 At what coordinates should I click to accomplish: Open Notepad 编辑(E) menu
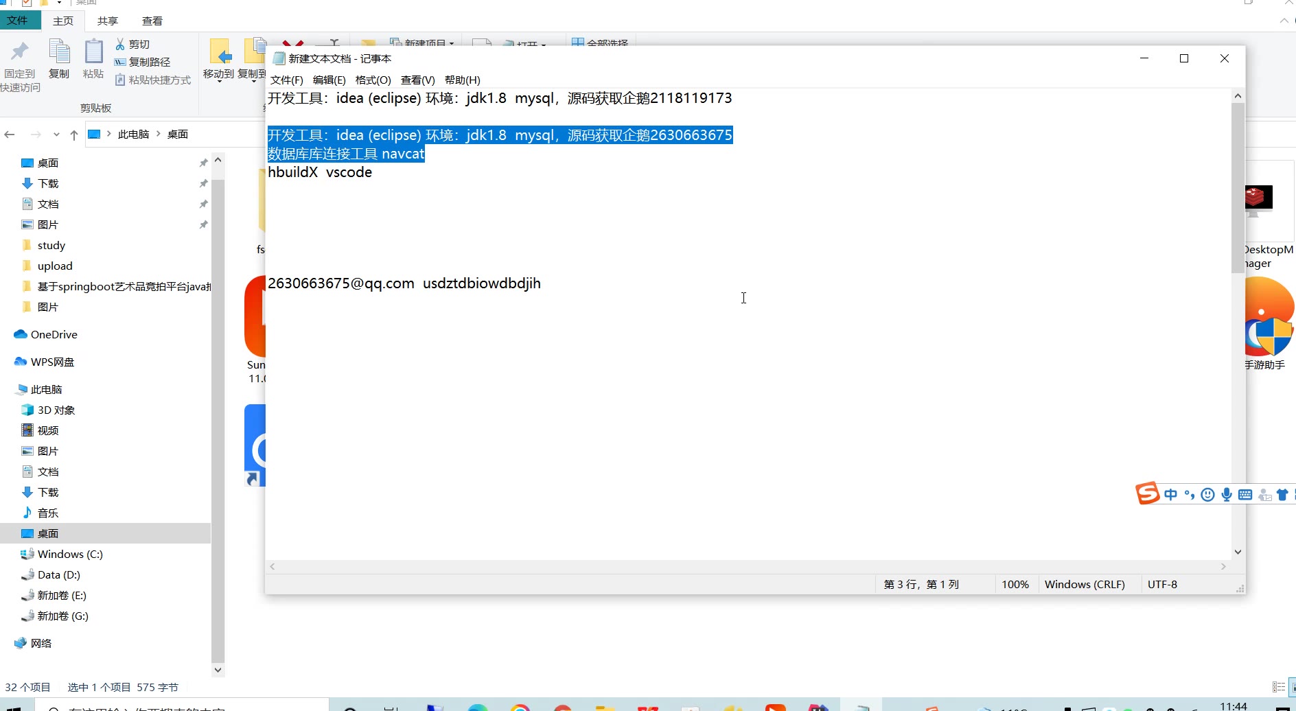[x=329, y=80]
